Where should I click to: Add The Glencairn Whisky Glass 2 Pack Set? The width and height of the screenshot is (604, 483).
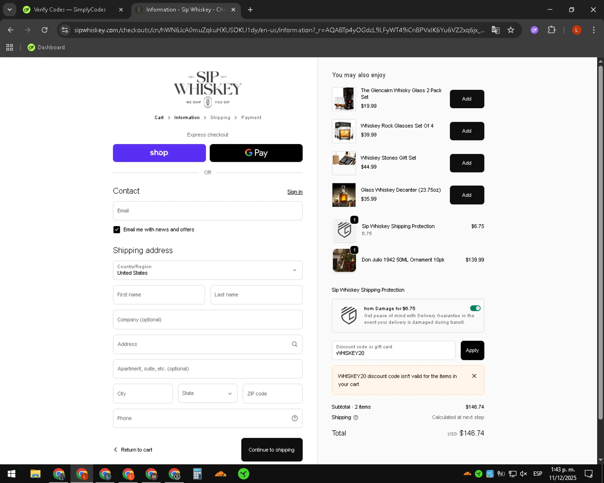467,99
